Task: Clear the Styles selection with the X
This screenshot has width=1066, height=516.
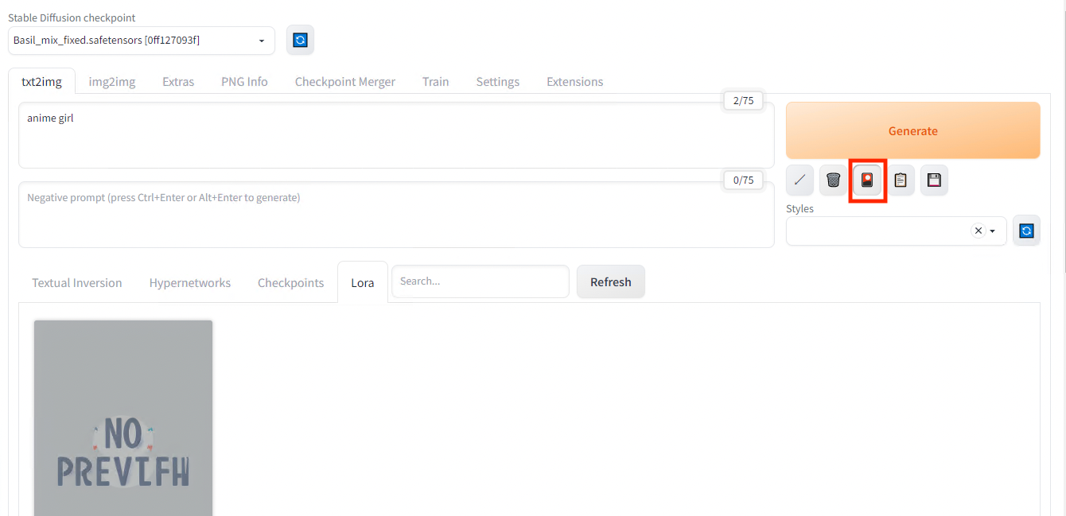Action: [978, 231]
